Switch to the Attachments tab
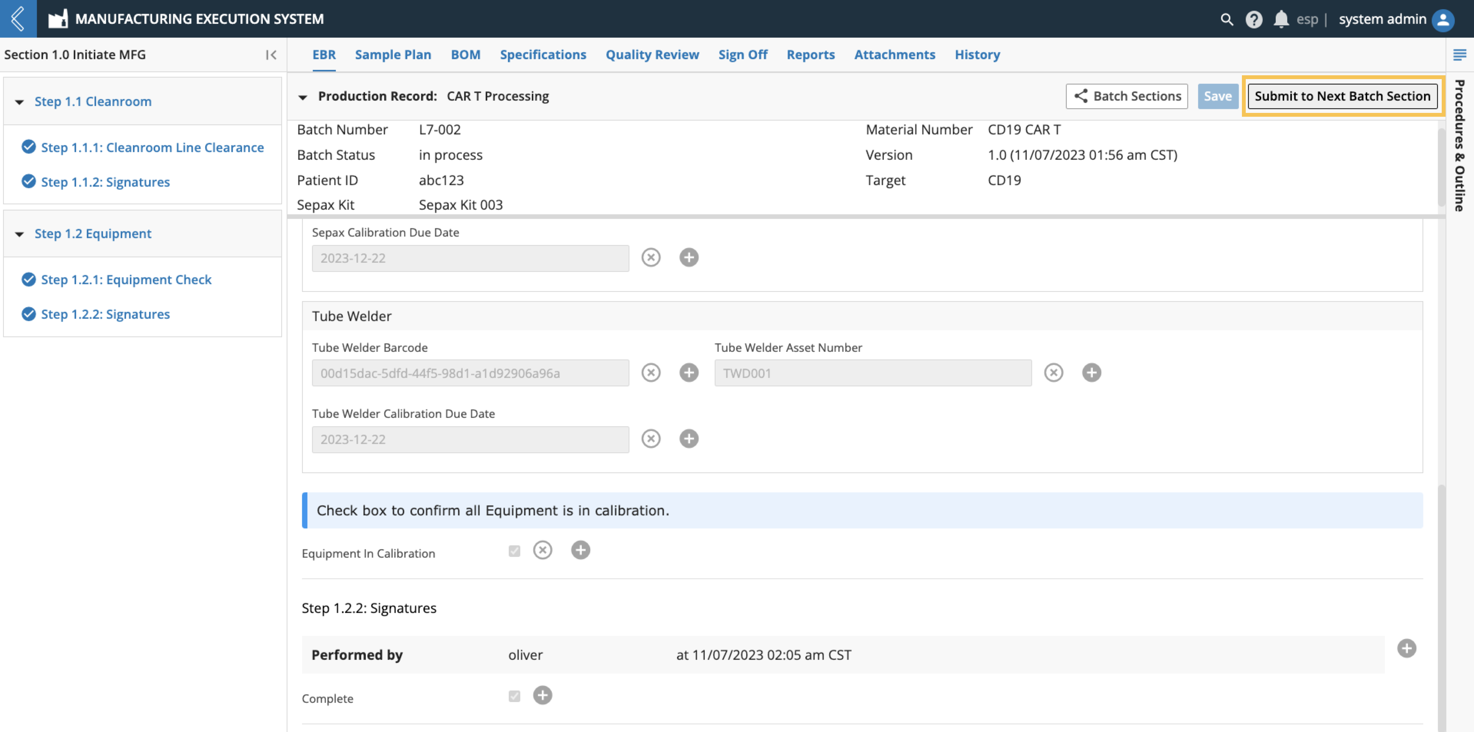The height and width of the screenshot is (732, 1474). click(895, 55)
